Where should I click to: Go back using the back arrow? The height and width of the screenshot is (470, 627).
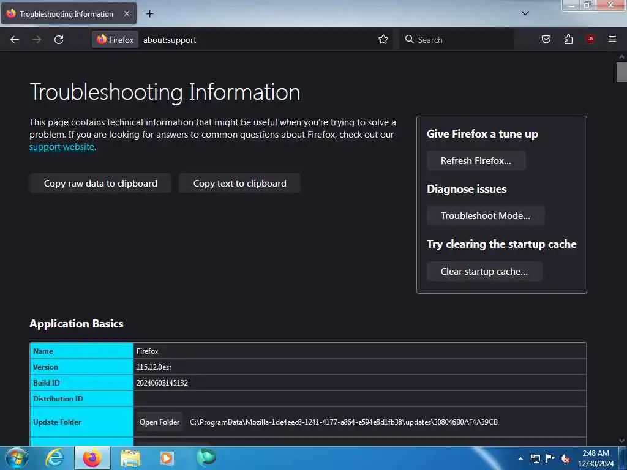pyautogui.click(x=15, y=40)
